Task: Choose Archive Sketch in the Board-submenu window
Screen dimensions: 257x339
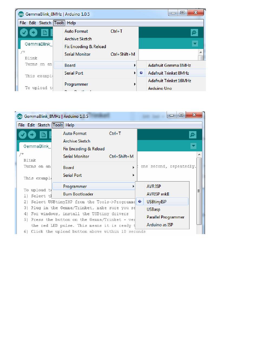Action: (x=96, y=39)
